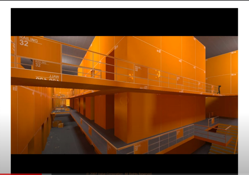Click the large 'RAILING 32' label on the wall
Screen dimensions: 249x175
tap(29, 41)
